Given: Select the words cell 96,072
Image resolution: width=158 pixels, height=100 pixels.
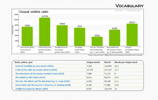Looking at the screenshot, I should [107, 77].
